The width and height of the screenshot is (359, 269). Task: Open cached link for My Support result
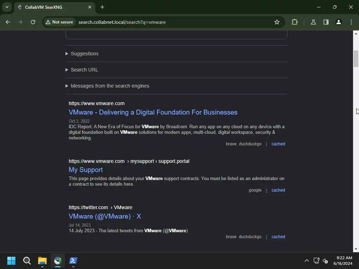point(278,190)
